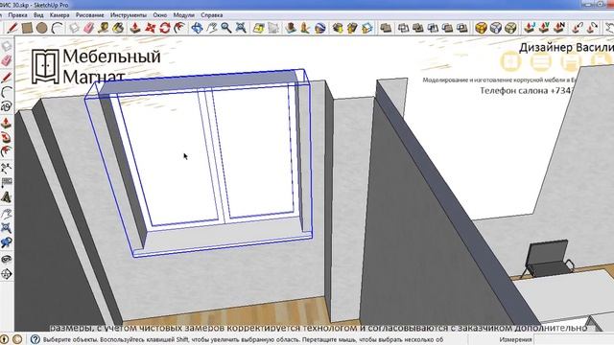This screenshot has width=614, height=345.
Task: Open the Правка menu
Action: (x=17, y=15)
